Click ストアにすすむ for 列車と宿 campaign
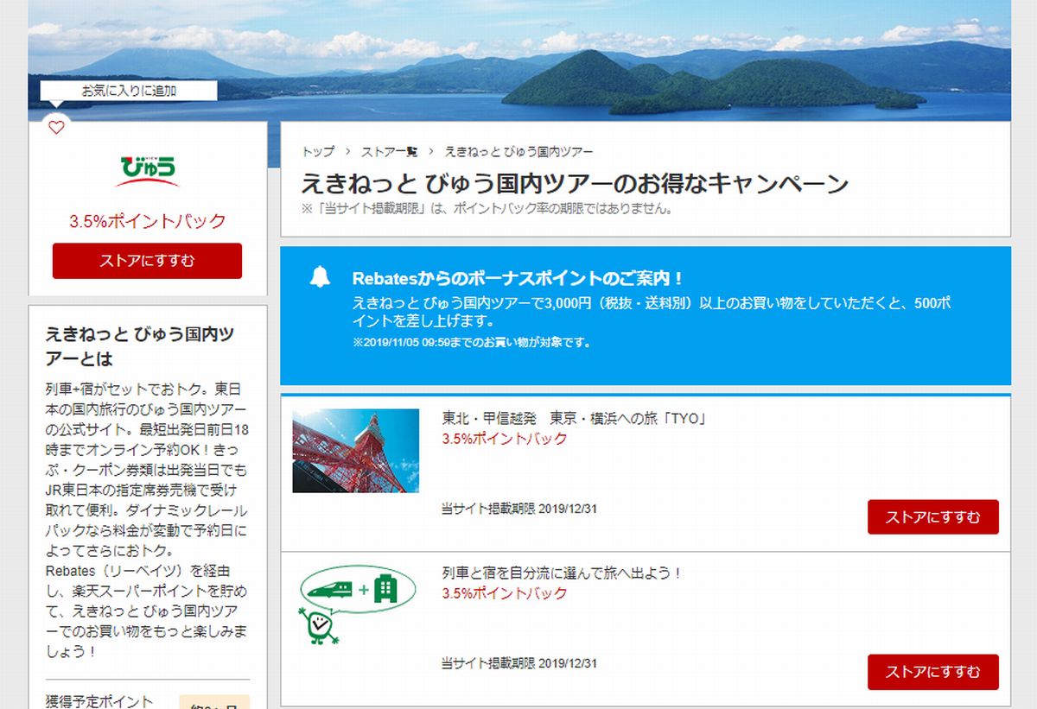Viewport: 1037px width, 709px height. pos(933,672)
